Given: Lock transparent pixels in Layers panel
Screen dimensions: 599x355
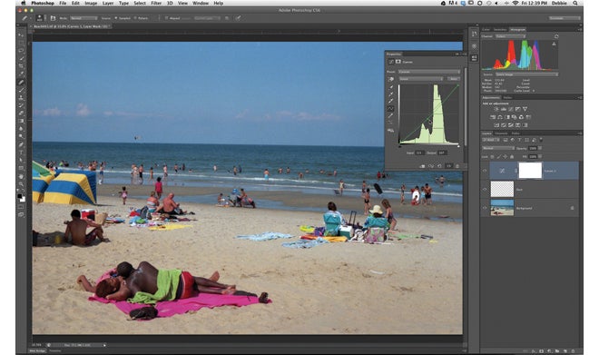Looking at the screenshot, I should point(493,157).
